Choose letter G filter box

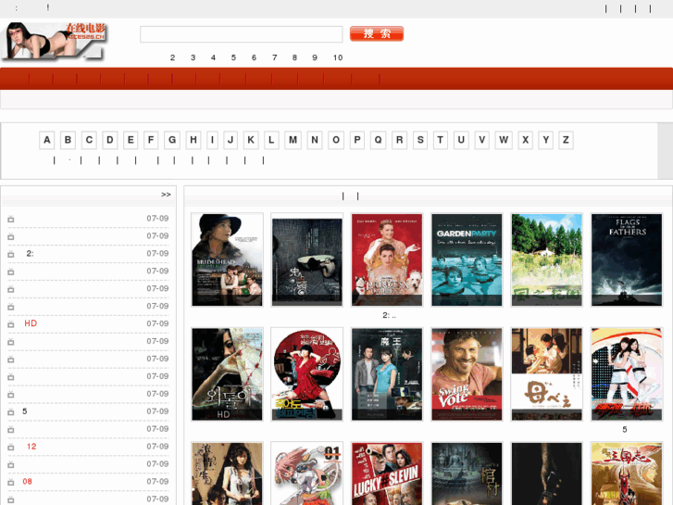click(172, 140)
